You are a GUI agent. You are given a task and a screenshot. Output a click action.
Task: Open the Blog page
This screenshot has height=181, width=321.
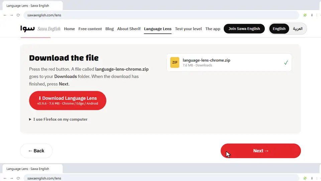(110, 29)
